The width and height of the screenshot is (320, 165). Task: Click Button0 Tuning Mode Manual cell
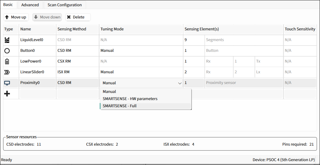tap(141, 51)
